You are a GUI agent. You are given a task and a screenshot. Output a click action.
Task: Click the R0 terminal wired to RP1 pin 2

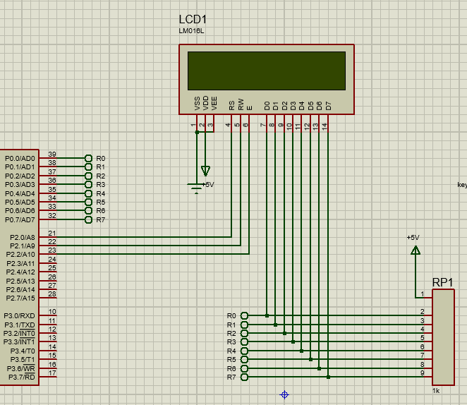coord(244,315)
